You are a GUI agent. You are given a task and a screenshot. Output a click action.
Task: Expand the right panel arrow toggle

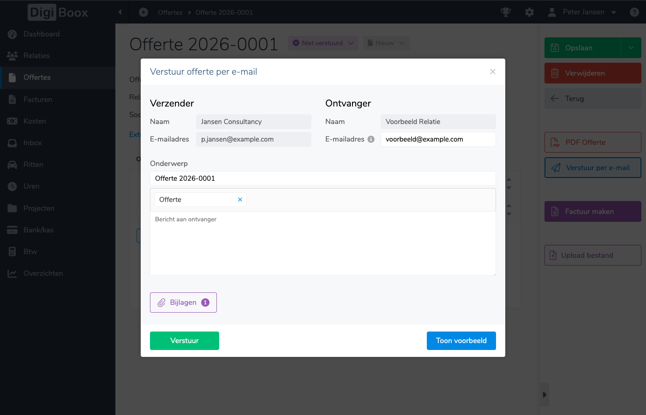[544, 395]
